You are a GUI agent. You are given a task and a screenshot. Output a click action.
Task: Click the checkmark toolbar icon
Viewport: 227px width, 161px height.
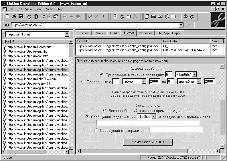pos(90,17)
